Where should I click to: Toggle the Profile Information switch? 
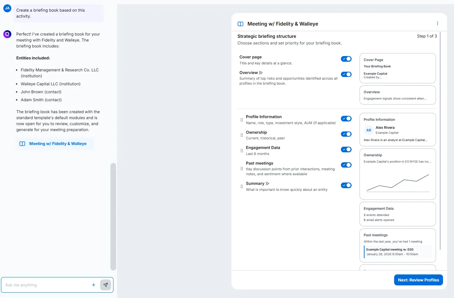pos(346,118)
